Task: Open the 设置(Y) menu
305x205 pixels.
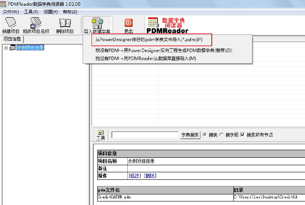Action: pyautogui.click(x=50, y=12)
